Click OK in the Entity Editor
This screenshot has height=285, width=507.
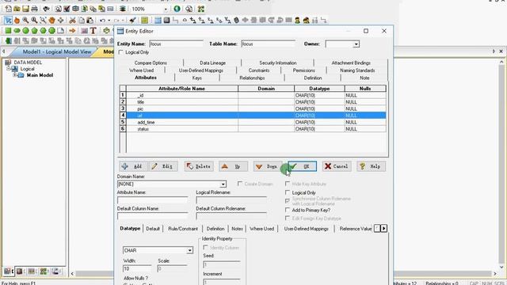click(302, 166)
